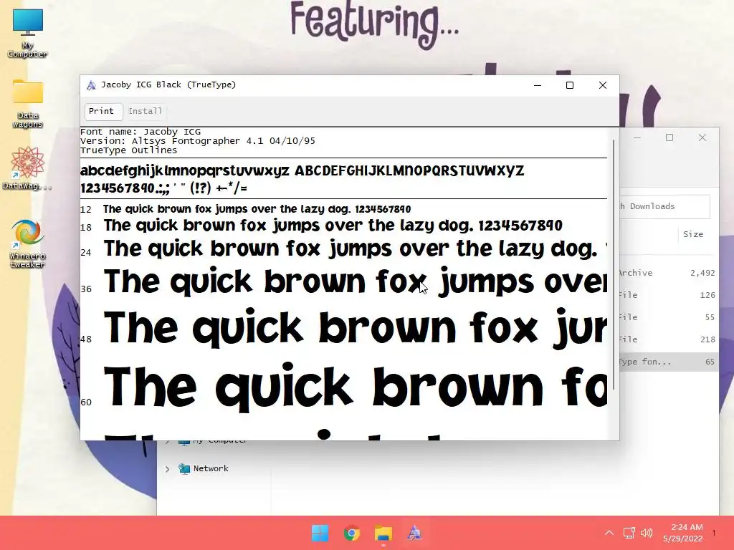Select the Winaero tweaker desktop icon

pyautogui.click(x=28, y=243)
